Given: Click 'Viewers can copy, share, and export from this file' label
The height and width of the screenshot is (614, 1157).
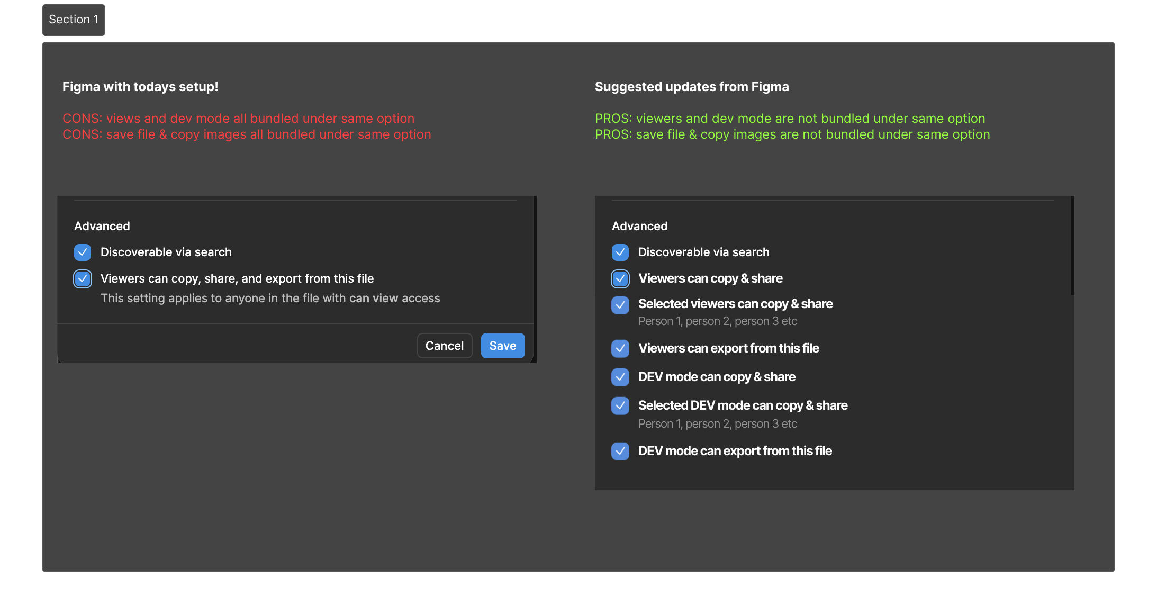Looking at the screenshot, I should 237,278.
